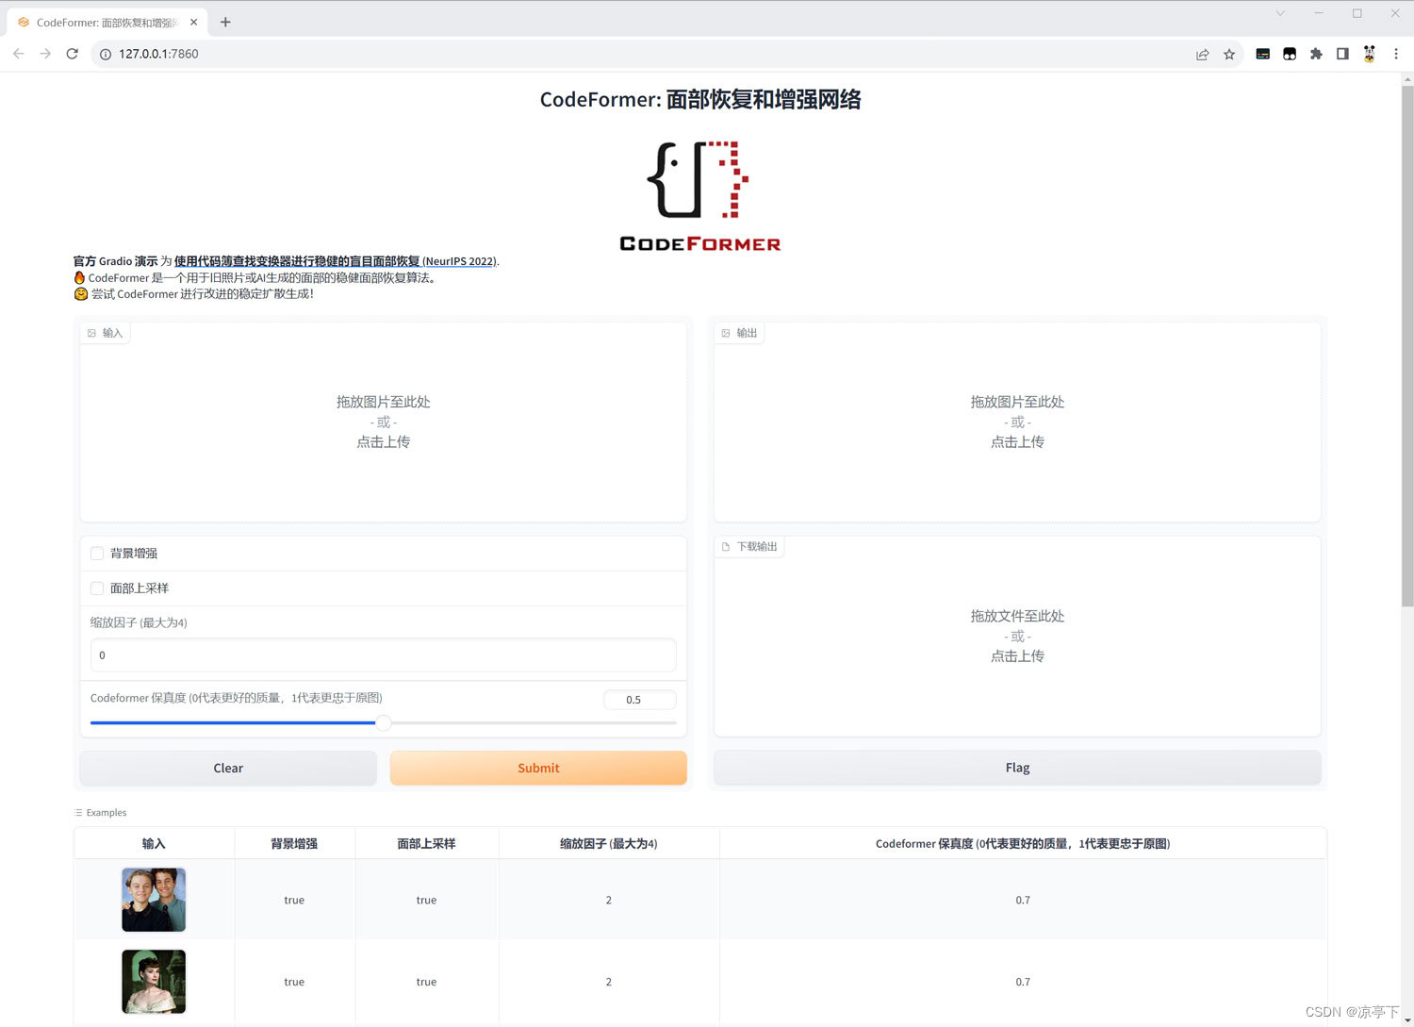This screenshot has width=1414, height=1027.
Task: Open the profile avatar in the toolbar
Action: [1369, 54]
